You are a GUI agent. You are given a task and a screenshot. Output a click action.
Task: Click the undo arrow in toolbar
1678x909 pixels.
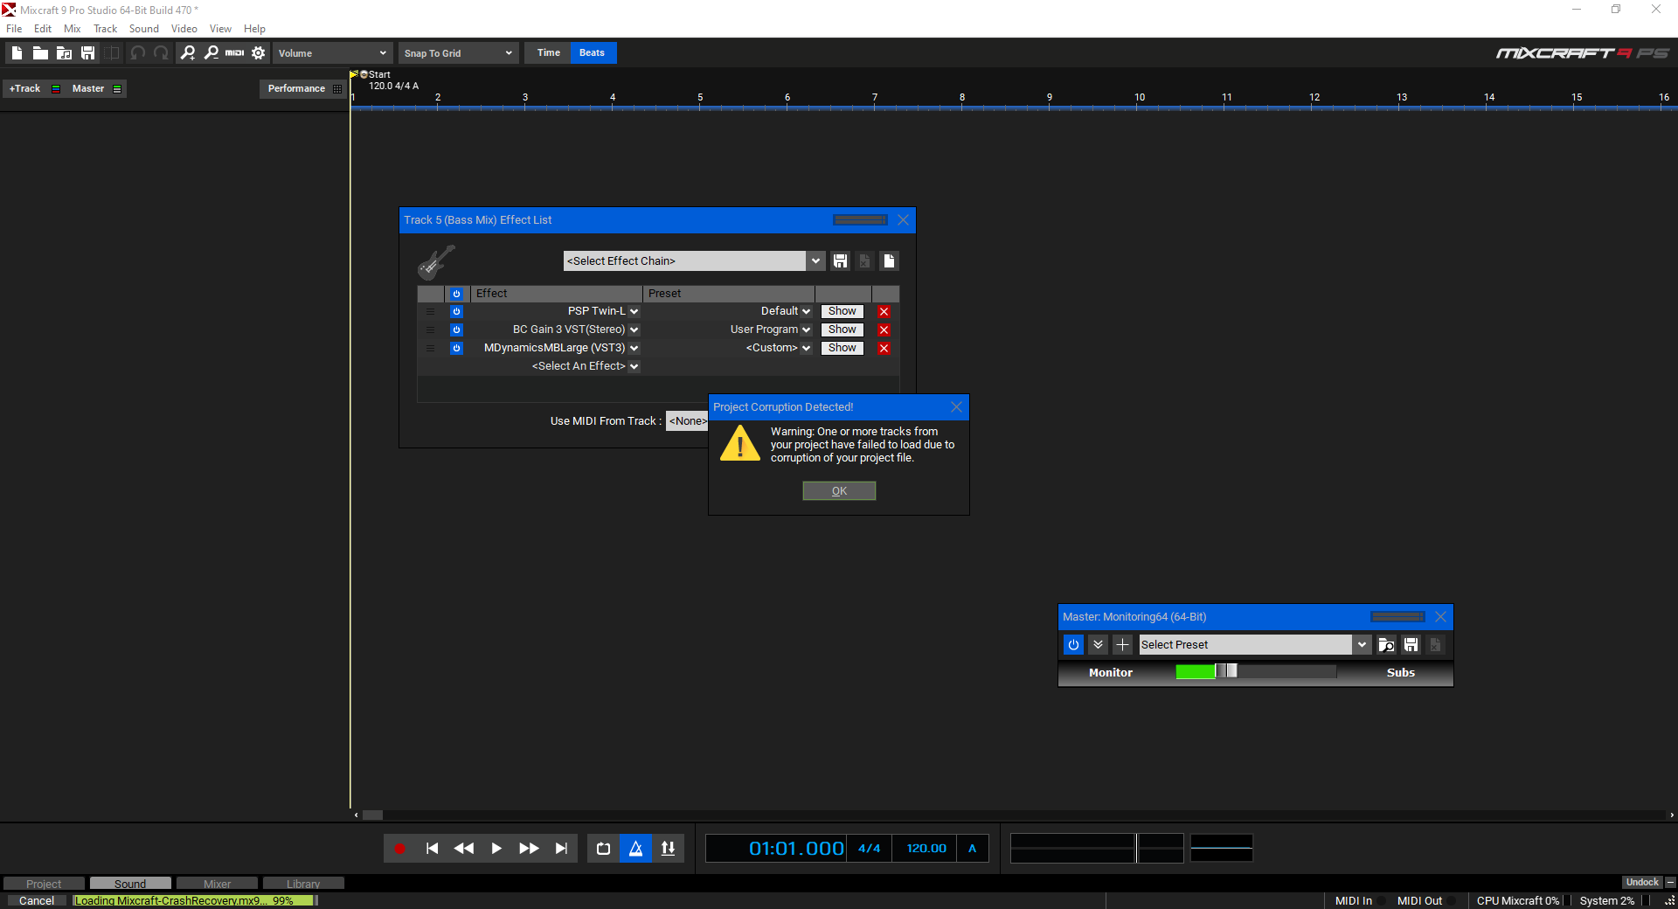click(x=137, y=53)
